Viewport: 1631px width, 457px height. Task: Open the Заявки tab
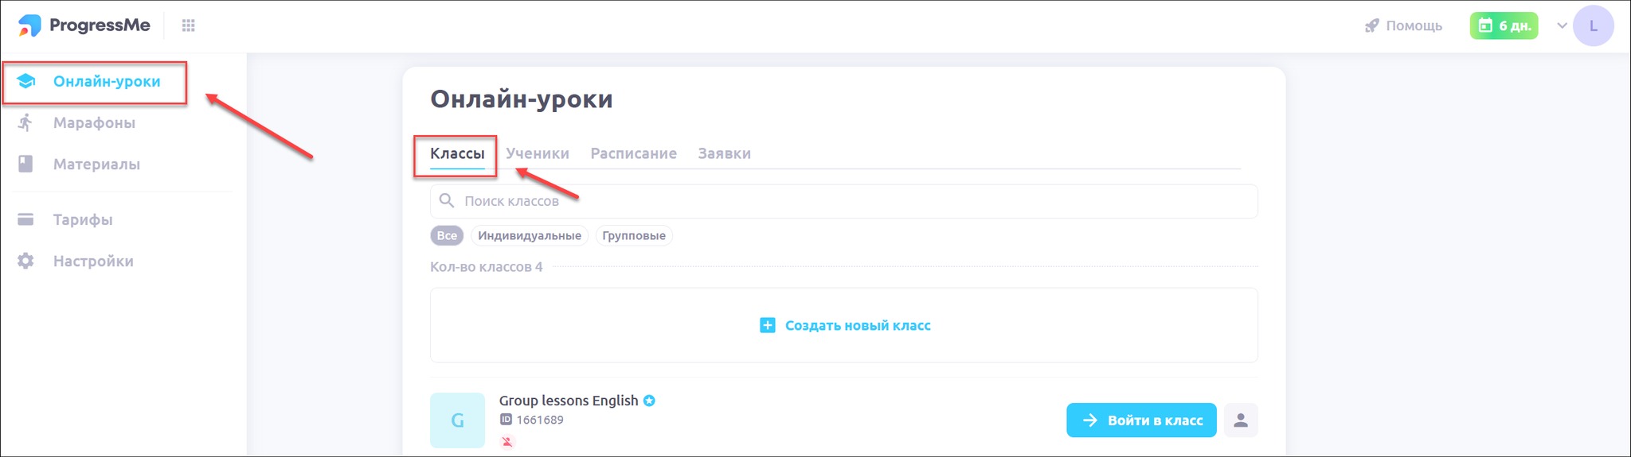724,153
